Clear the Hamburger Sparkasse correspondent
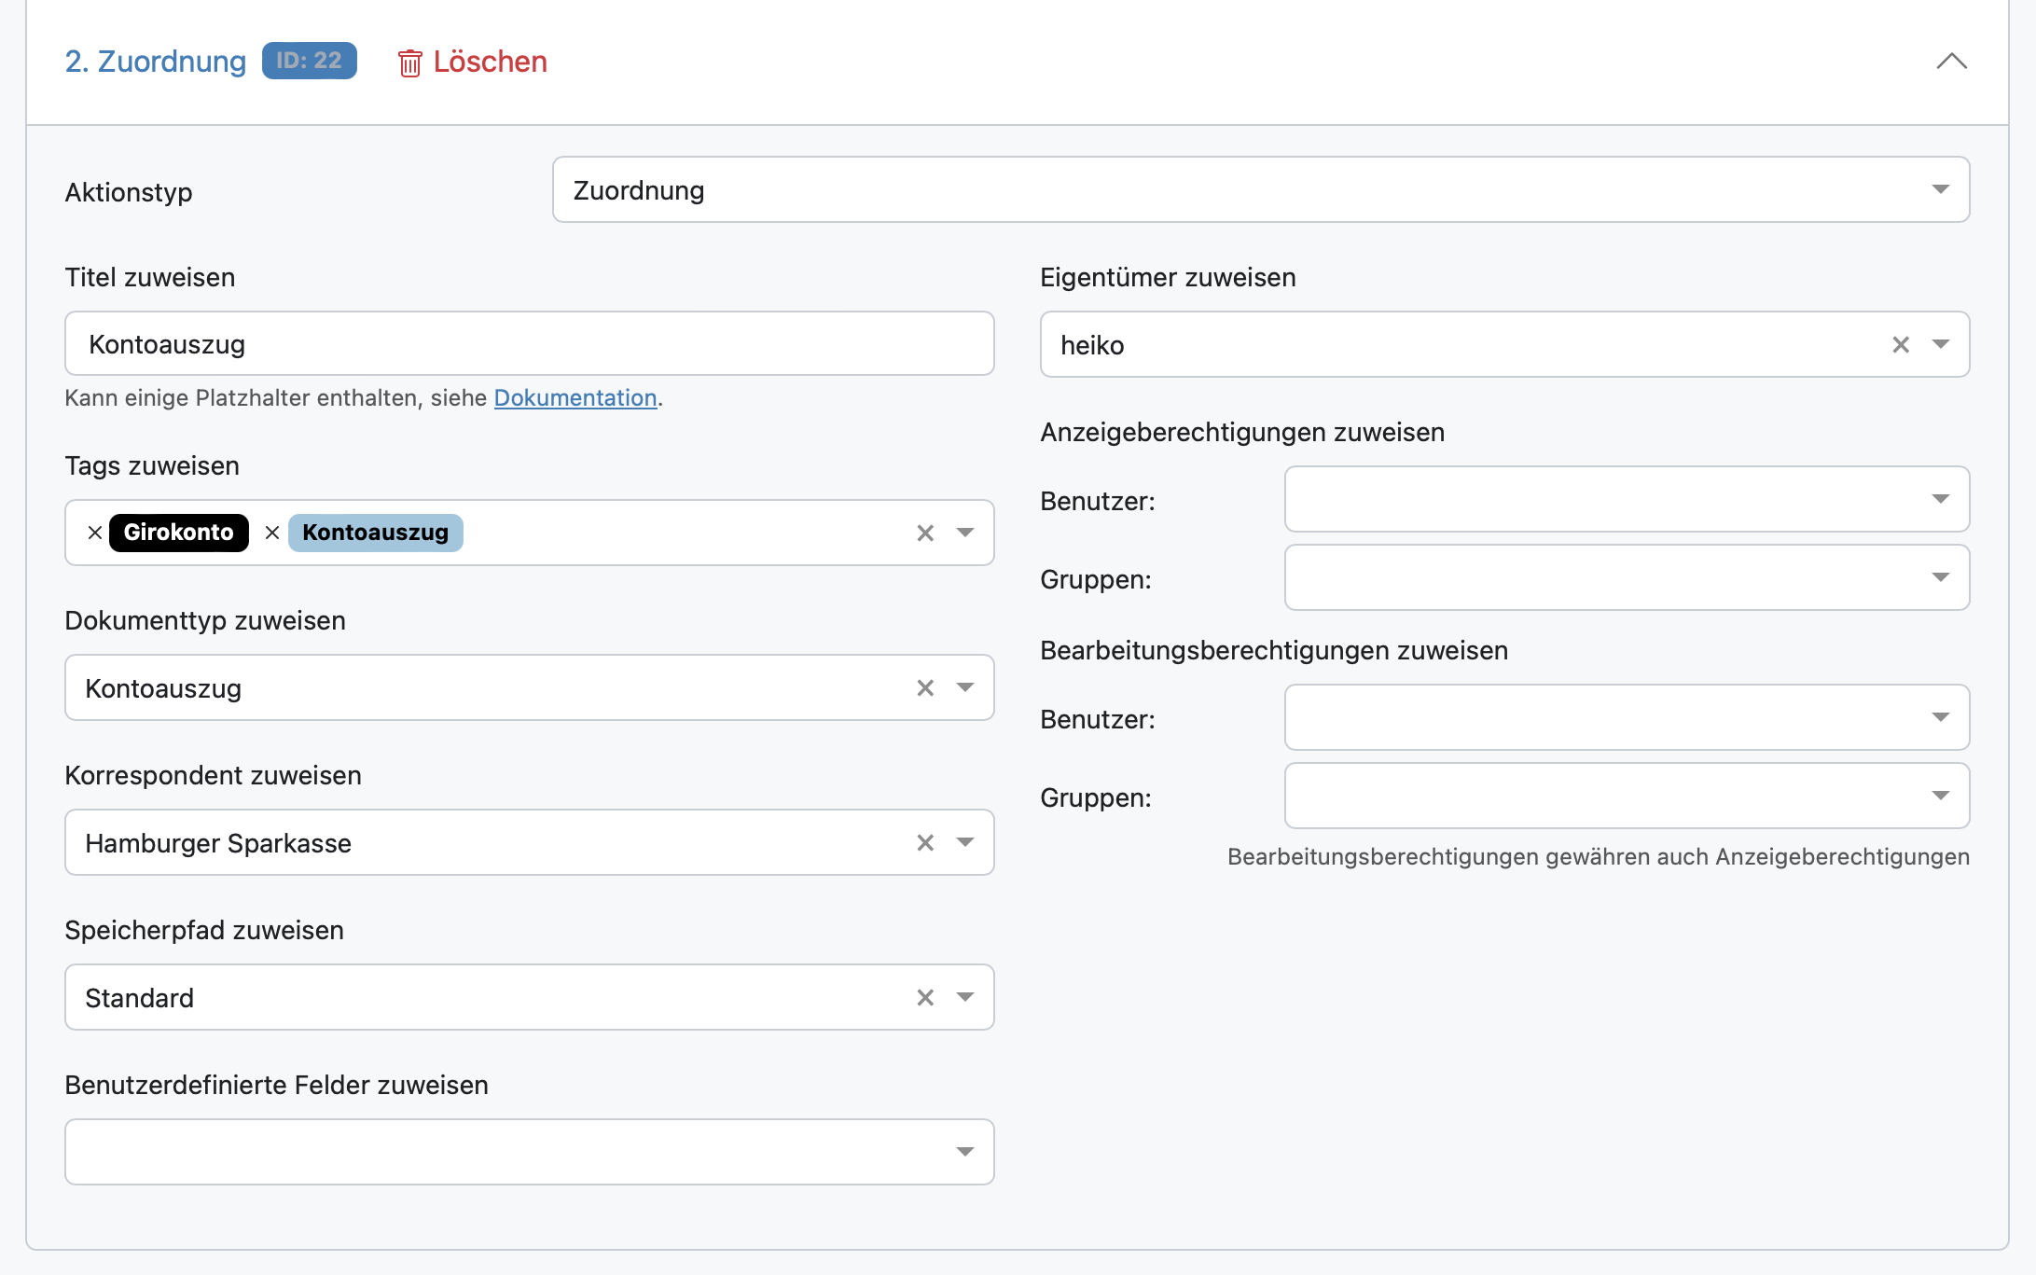This screenshot has width=2036, height=1275. (925, 842)
